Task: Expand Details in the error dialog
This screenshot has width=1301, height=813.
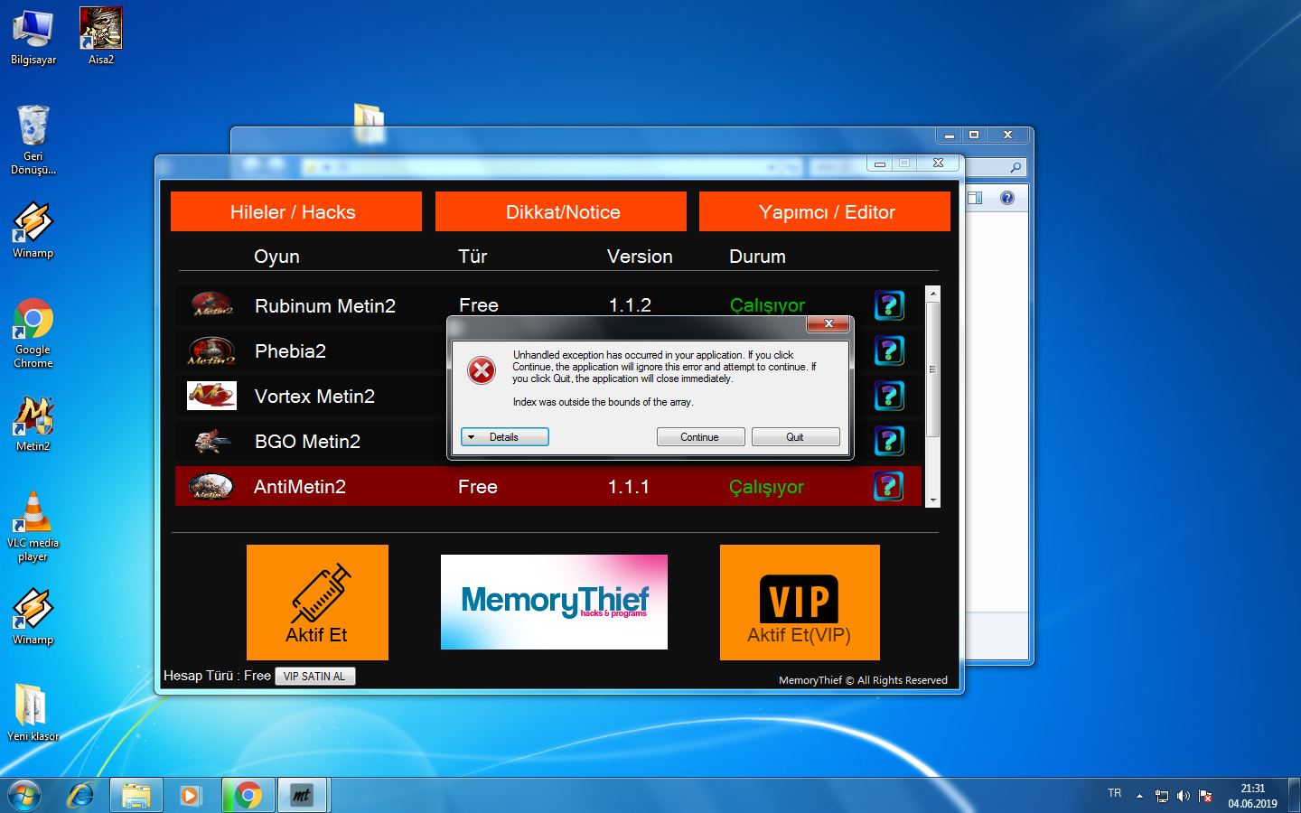Action: click(505, 437)
